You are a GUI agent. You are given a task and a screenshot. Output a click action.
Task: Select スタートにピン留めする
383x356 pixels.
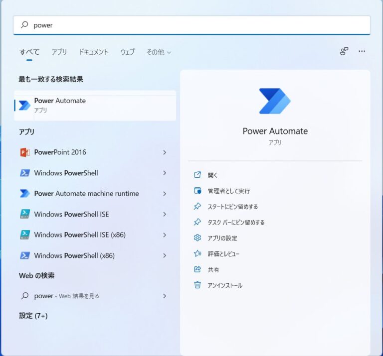coord(233,207)
